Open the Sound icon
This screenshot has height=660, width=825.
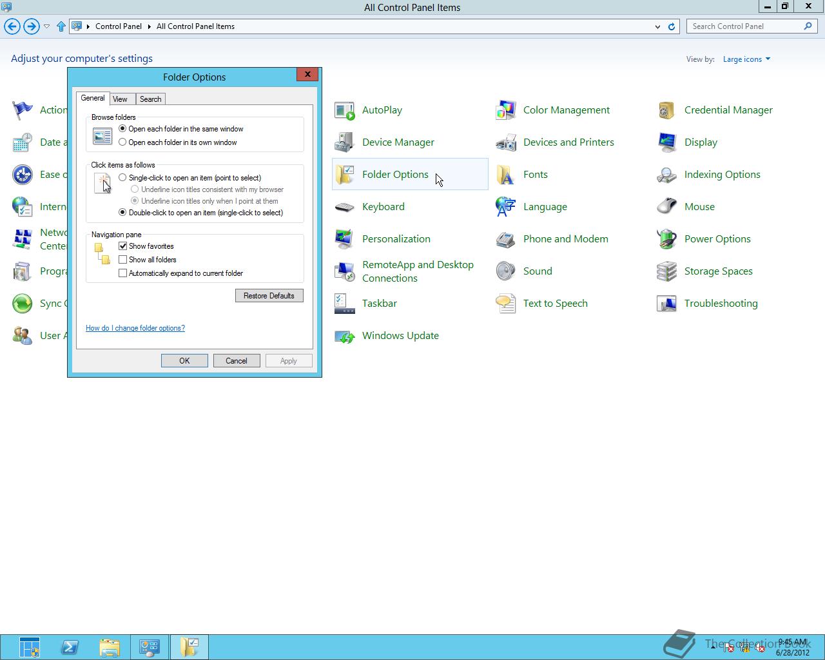pyautogui.click(x=506, y=271)
